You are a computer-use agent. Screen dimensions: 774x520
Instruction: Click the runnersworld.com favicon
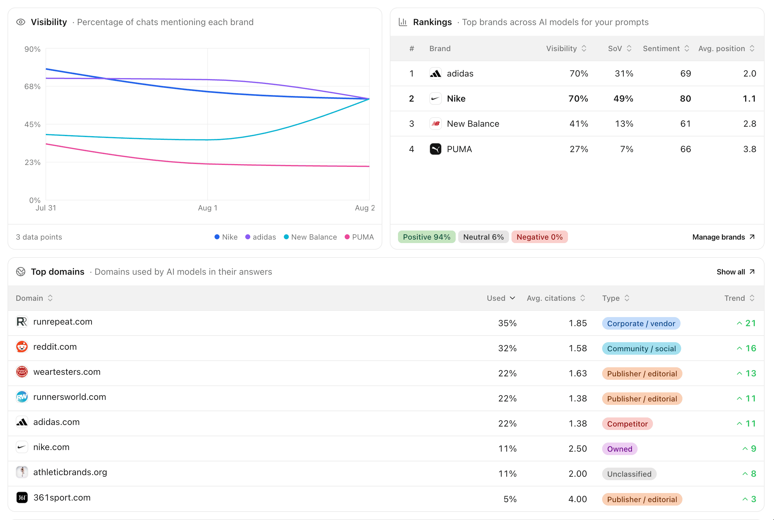pyautogui.click(x=22, y=397)
